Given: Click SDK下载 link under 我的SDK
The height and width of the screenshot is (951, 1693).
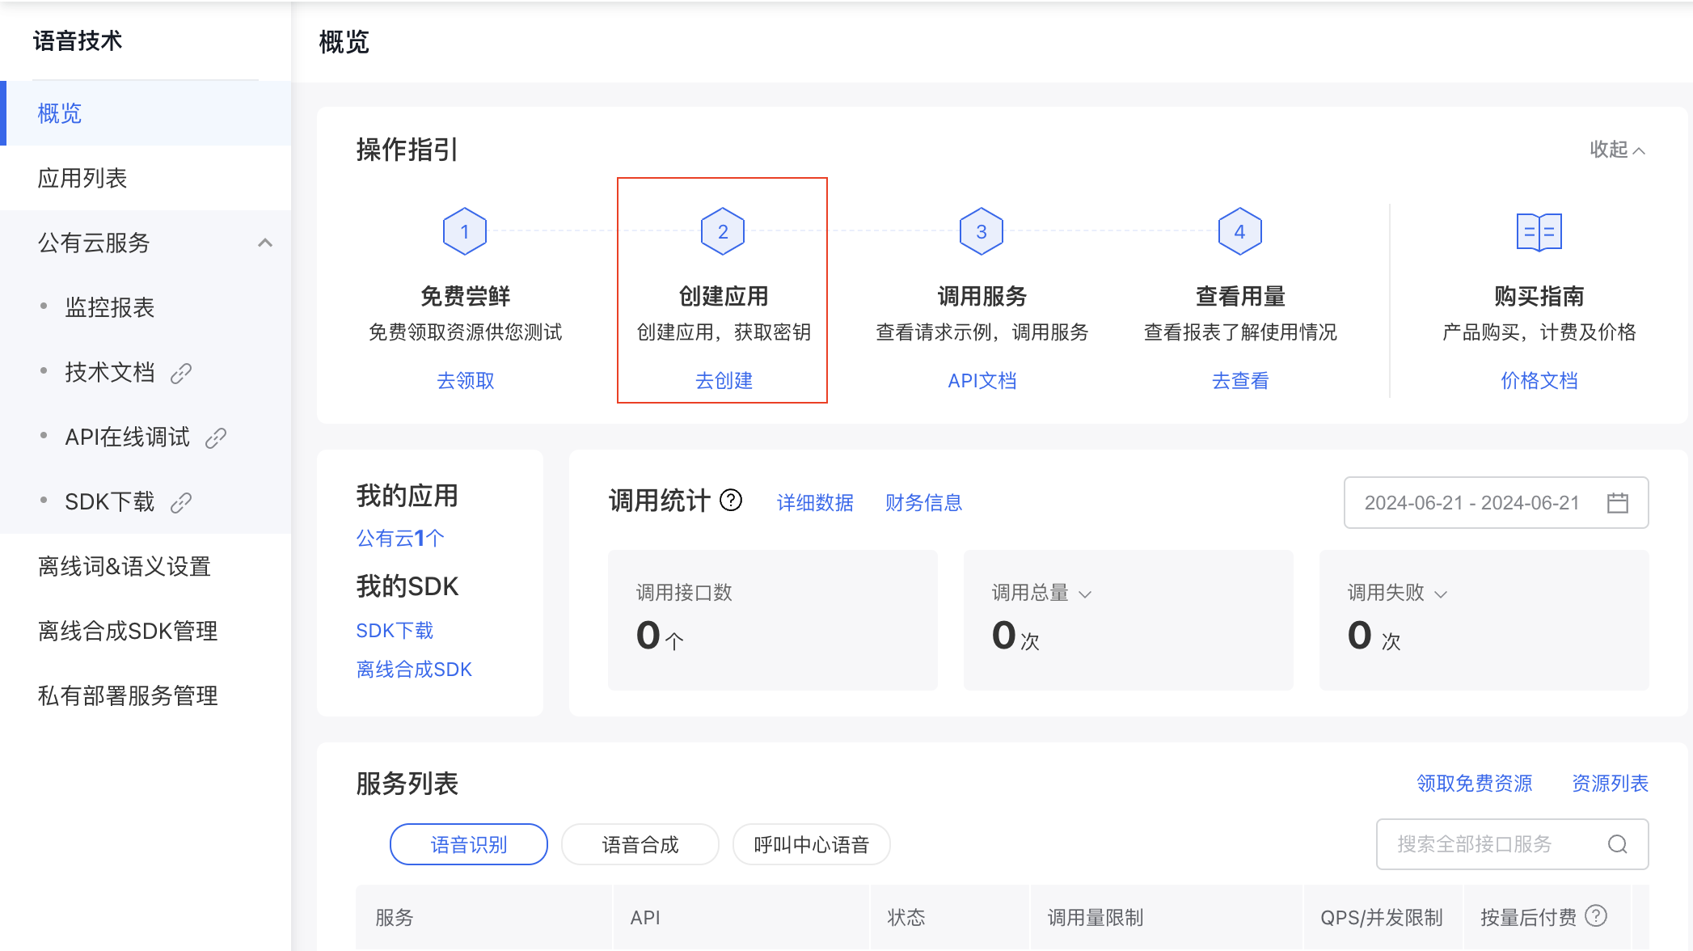Looking at the screenshot, I should (395, 630).
